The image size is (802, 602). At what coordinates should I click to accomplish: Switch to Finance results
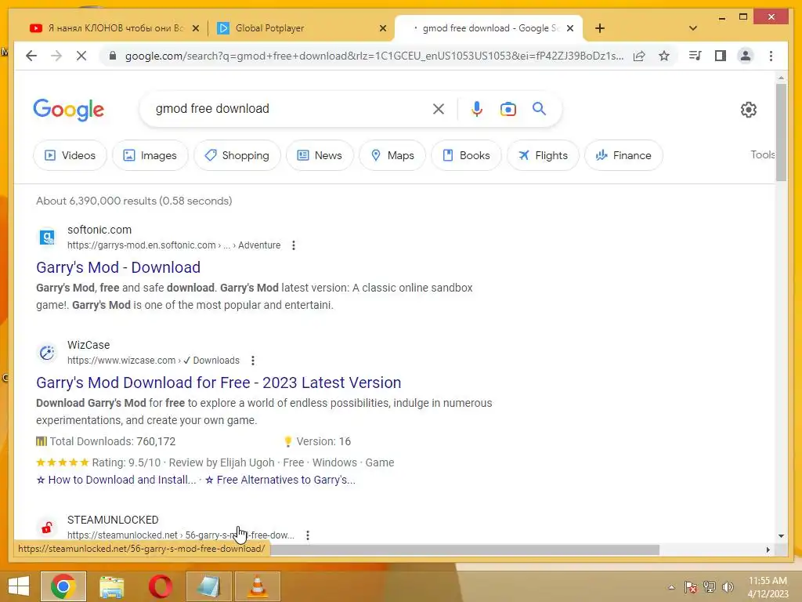coord(623,155)
